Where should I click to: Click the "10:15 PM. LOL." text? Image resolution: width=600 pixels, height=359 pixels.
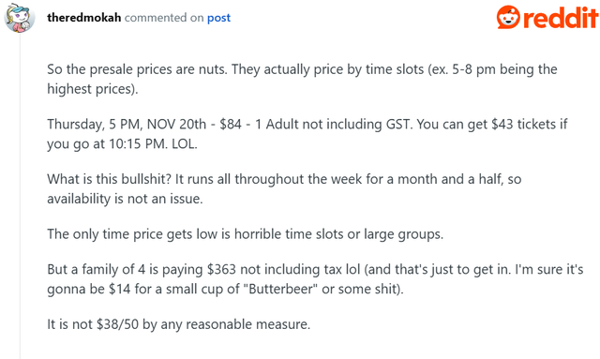pyautogui.click(x=153, y=144)
